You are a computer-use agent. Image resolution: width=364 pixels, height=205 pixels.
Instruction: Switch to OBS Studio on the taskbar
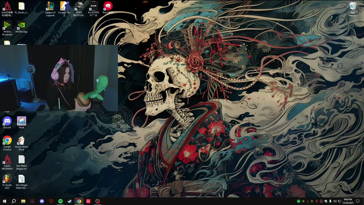(98, 201)
